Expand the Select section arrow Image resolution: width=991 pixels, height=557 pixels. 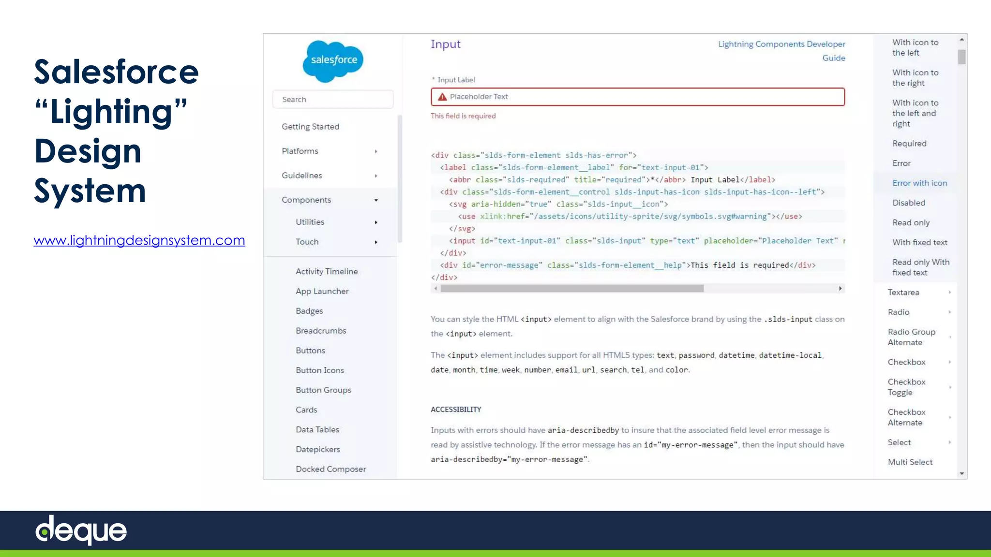pos(950,442)
